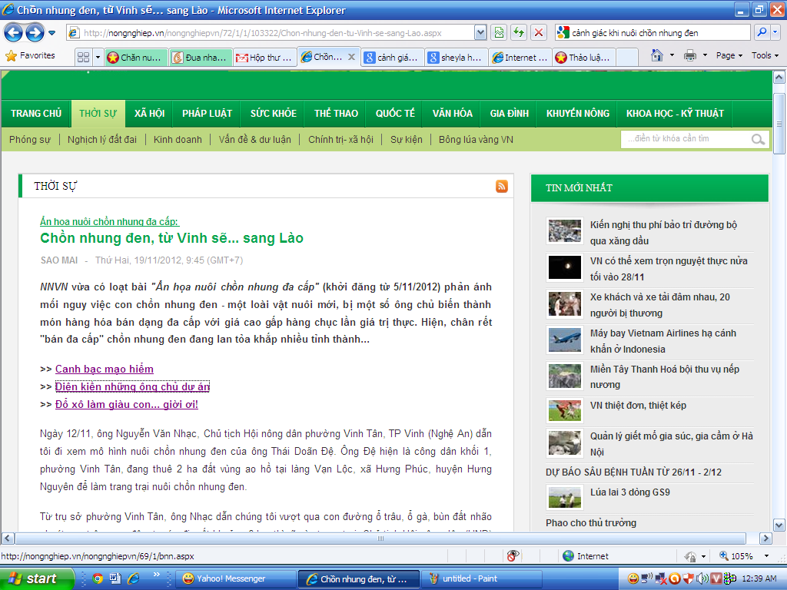Expand the address bar URL dropdown
Image resolution: width=787 pixels, height=590 pixels.
(480, 32)
